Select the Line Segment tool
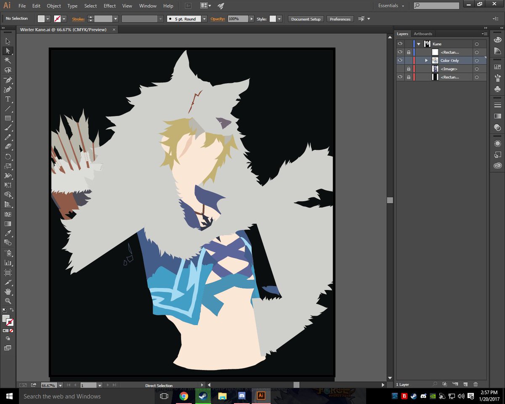The image size is (505, 404). coord(8,109)
